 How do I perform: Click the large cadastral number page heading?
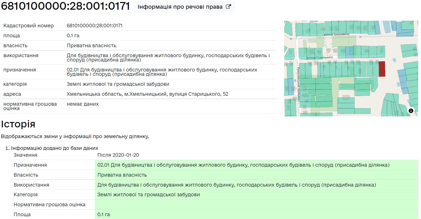[66, 6]
